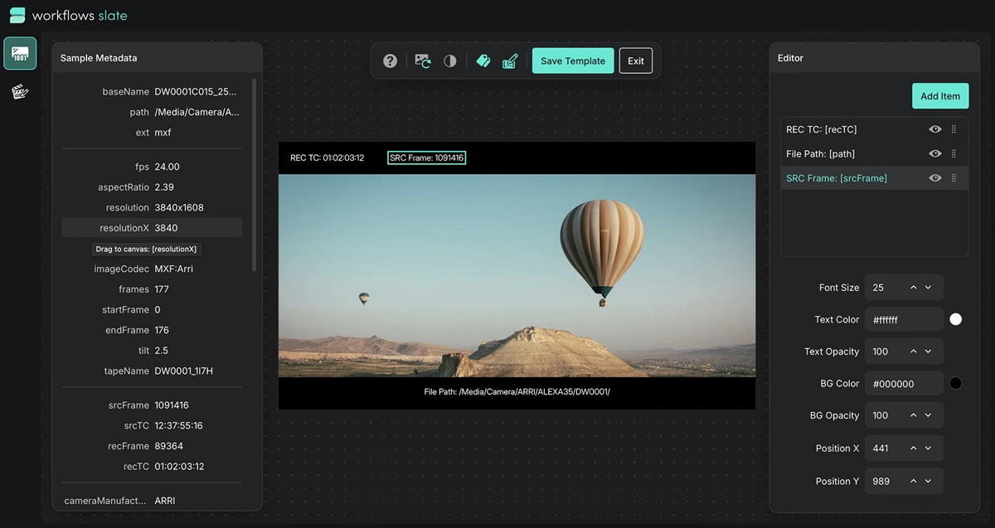Click the ext mxf metadata row
This screenshot has height=528, width=995.
[x=152, y=133]
